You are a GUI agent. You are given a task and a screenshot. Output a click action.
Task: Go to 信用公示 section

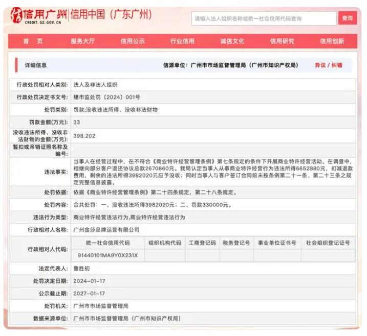tap(133, 41)
